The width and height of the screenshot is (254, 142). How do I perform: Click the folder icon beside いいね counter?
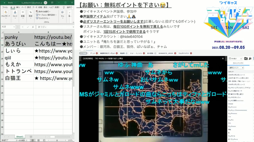click(x=246, y=58)
